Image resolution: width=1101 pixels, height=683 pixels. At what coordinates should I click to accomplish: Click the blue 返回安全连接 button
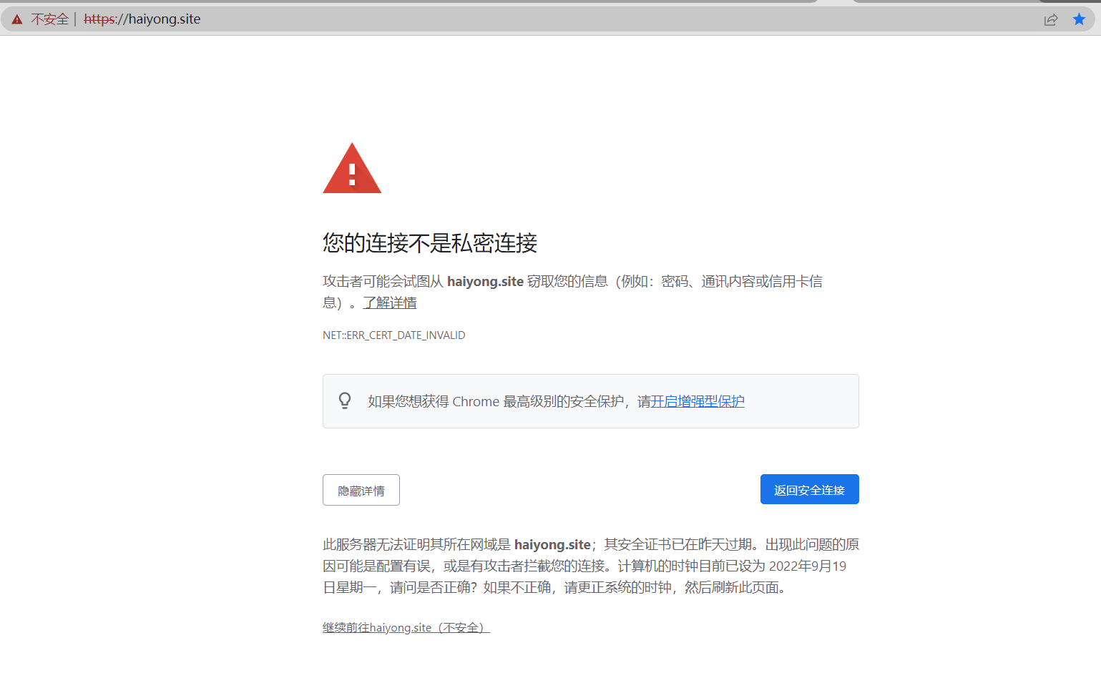tap(809, 488)
